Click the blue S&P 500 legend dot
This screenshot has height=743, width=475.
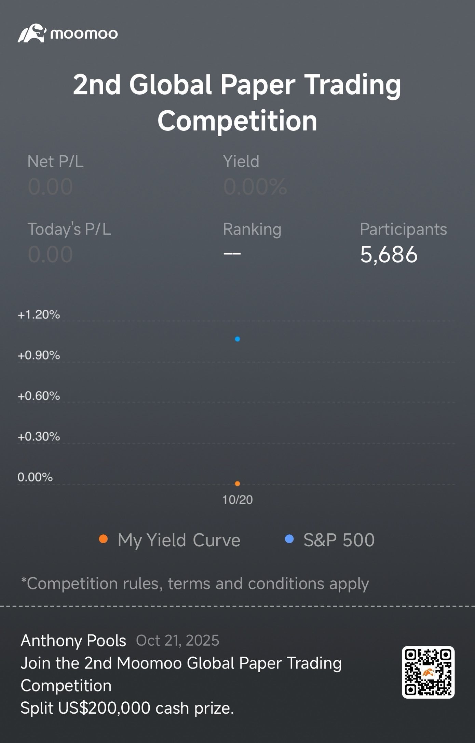(x=289, y=539)
